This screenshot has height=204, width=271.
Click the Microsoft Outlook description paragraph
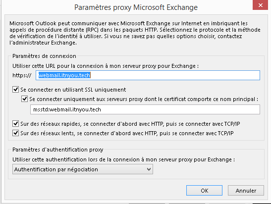coord(135,33)
